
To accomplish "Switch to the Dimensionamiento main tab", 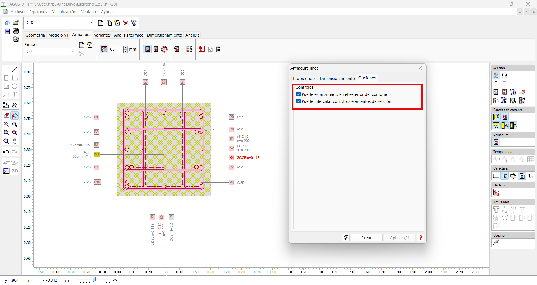I will tap(164, 35).
